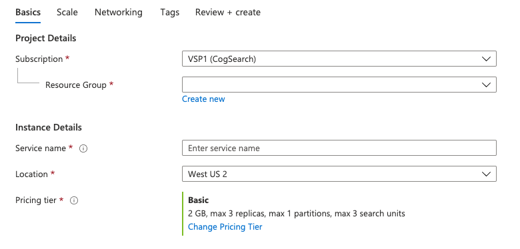The width and height of the screenshot is (520, 249).
Task: Show the Service name info tooltip icon
Action: [x=83, y=148]
